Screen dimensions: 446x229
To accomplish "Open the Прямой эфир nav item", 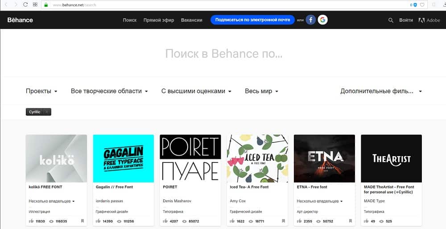I will pos(159,20).
